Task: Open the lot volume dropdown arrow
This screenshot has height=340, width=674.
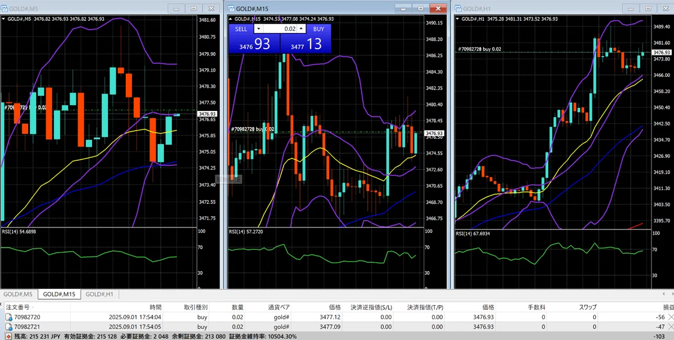Action: [x=258, y=29]
